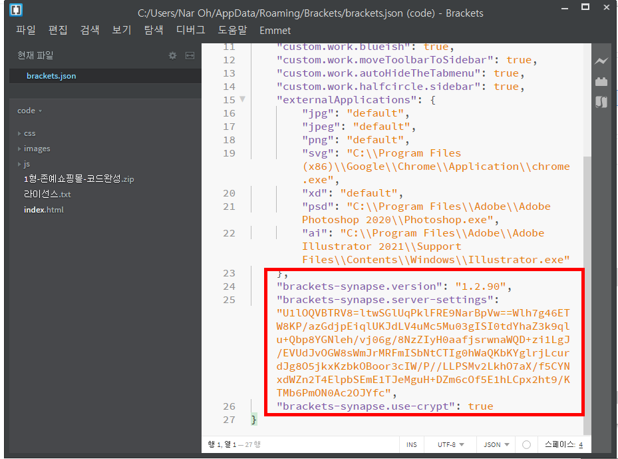Open the 편집 menu

[x=58, y=30]
